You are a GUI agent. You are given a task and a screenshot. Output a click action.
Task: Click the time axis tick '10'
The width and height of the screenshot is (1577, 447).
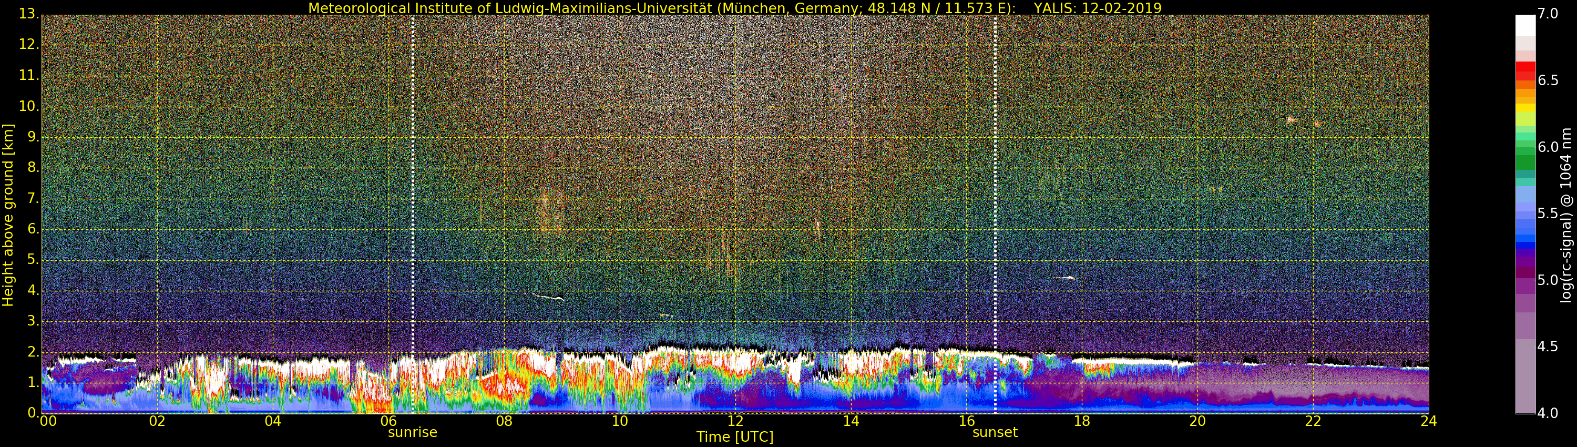tap(620, 421)
